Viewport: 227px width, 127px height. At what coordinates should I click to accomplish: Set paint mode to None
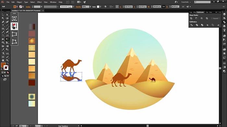tap(8, 73)
